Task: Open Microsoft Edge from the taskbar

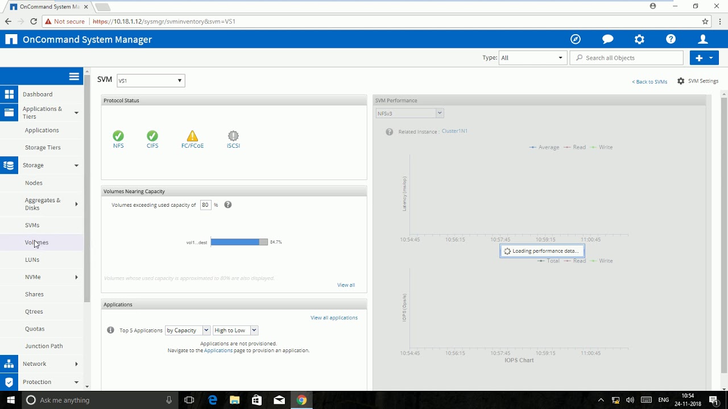Action: [x=213, y=400]
